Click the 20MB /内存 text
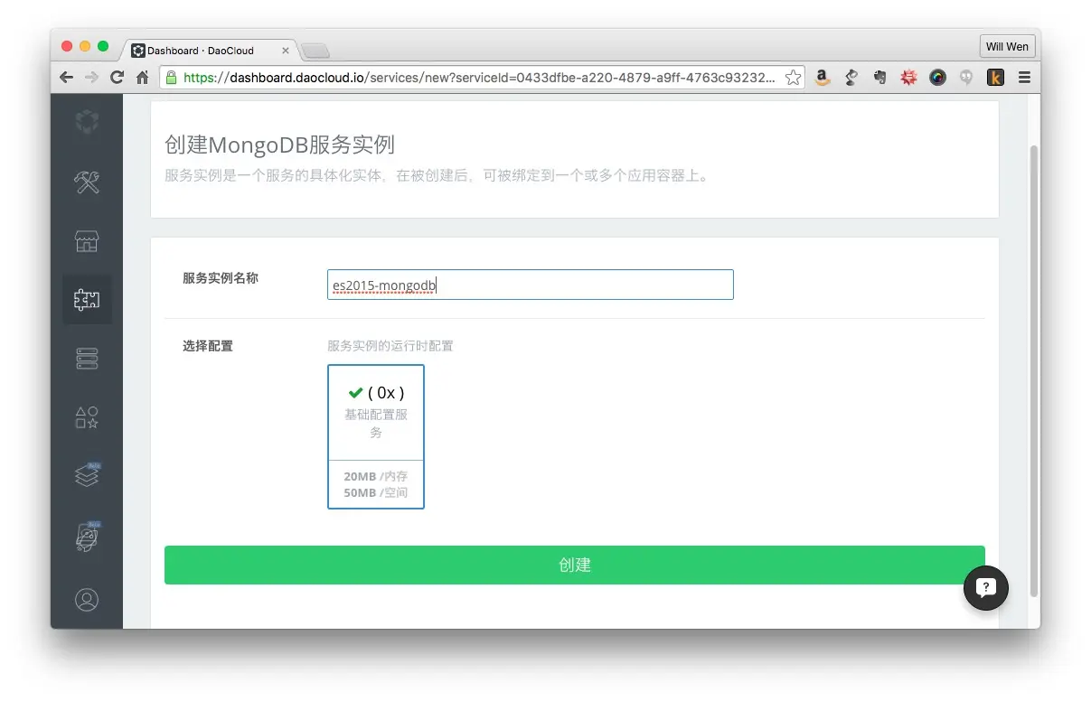This screenshot has width=1091, height=701. (x=376, y=476)
